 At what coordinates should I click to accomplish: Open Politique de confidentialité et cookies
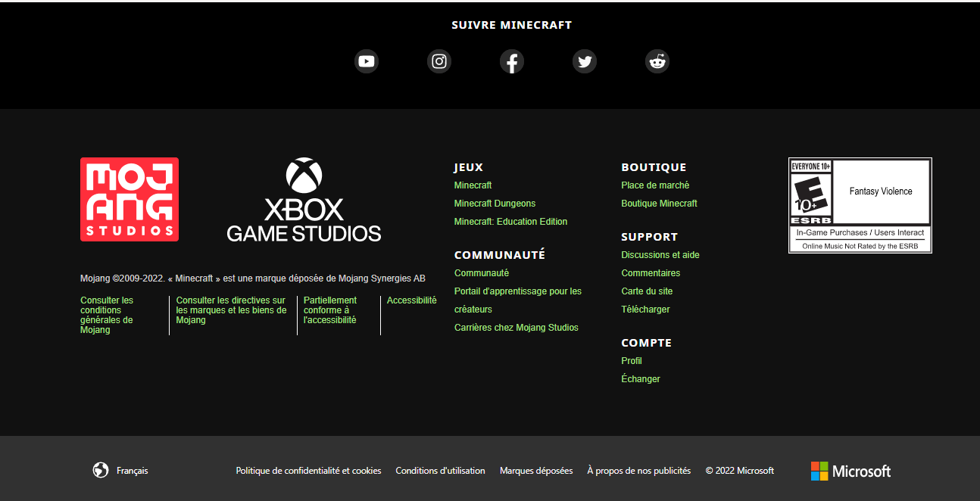click(308, 471)
